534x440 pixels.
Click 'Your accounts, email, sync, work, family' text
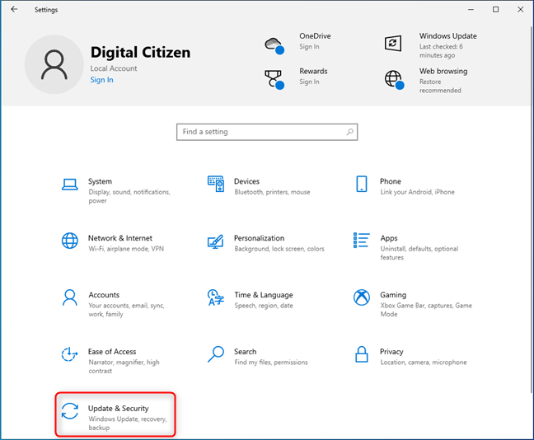pyautogui.click(x=126, y=310)
